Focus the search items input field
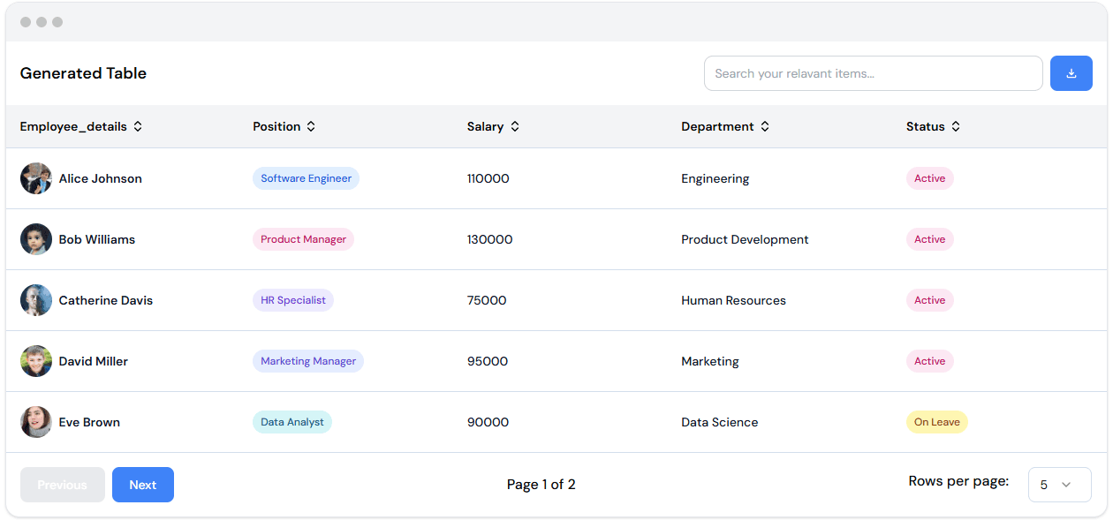Screen dimensions: 1113x520 (873, 73)
